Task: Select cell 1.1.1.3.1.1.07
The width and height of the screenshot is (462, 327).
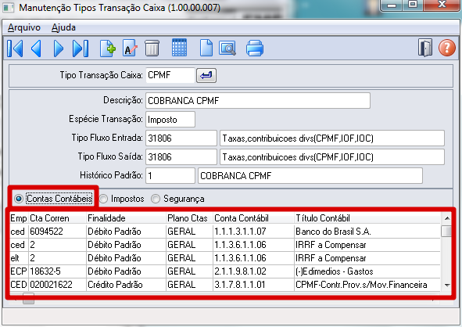Action: (253, 232)
